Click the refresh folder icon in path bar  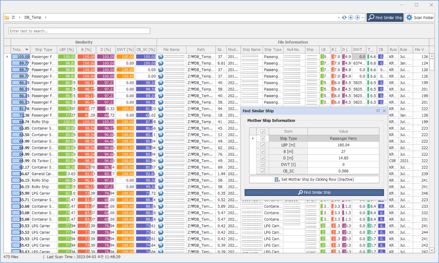coord(344,18)
